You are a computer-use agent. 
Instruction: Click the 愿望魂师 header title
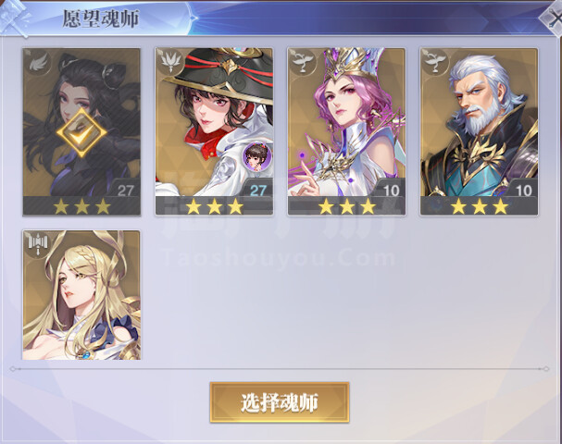tap(100, 18)
